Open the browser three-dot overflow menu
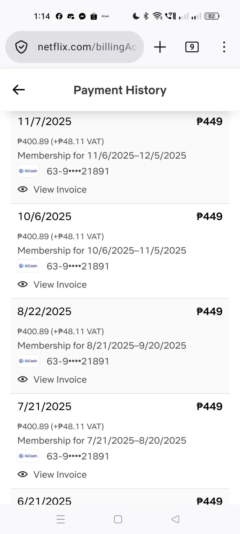 tap(224, 47)
